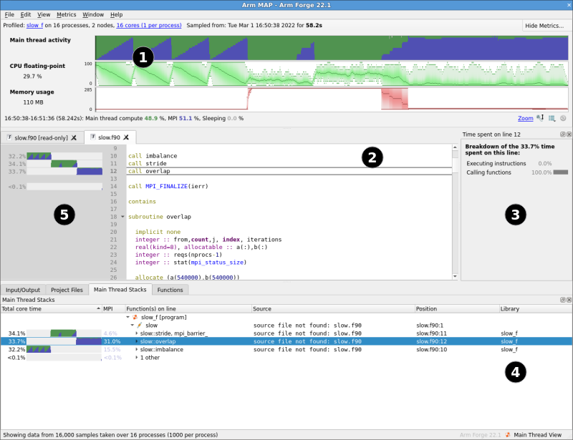Click line number 23 in the editor gutter
Viewport: 573px width, 440px height.
(x=114, y=255)
